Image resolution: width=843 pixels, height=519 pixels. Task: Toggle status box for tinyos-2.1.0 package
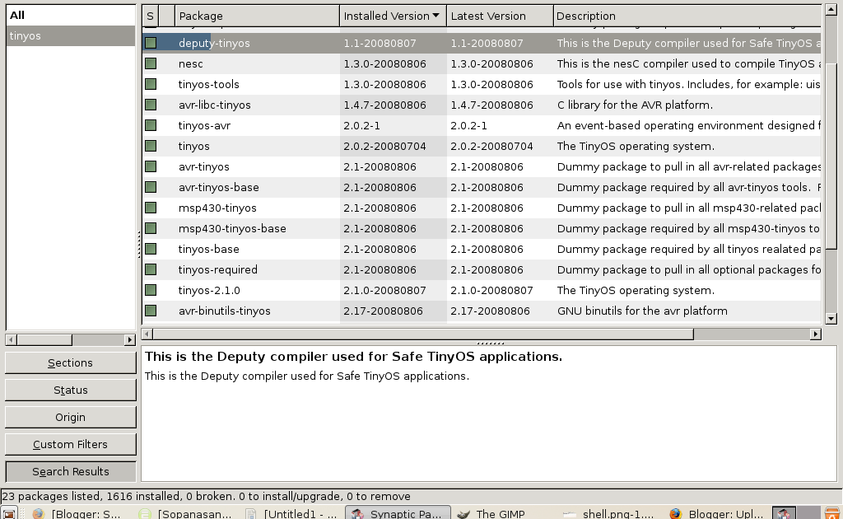[151, 290]
